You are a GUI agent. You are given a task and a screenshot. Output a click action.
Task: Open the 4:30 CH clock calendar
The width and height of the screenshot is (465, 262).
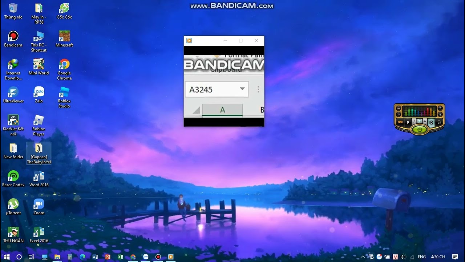coord(438,257)
